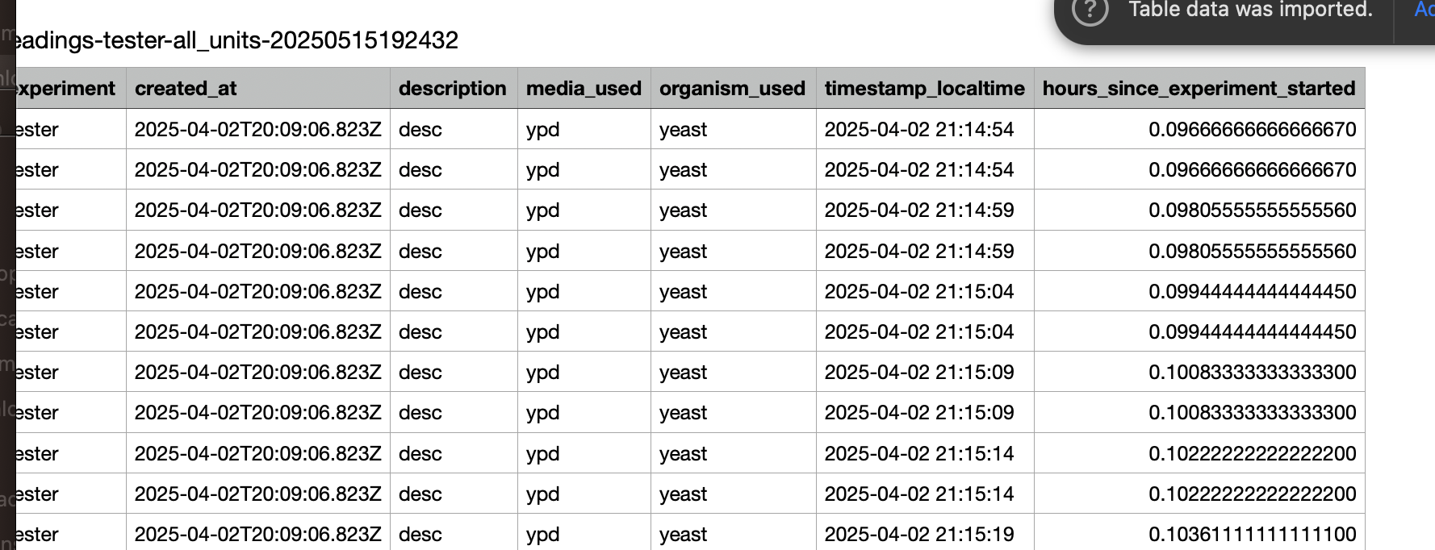This screenshot has width=1435, height=550.
Task: Select the hours_since_experiment_started column header
Action: point(1199,89)
